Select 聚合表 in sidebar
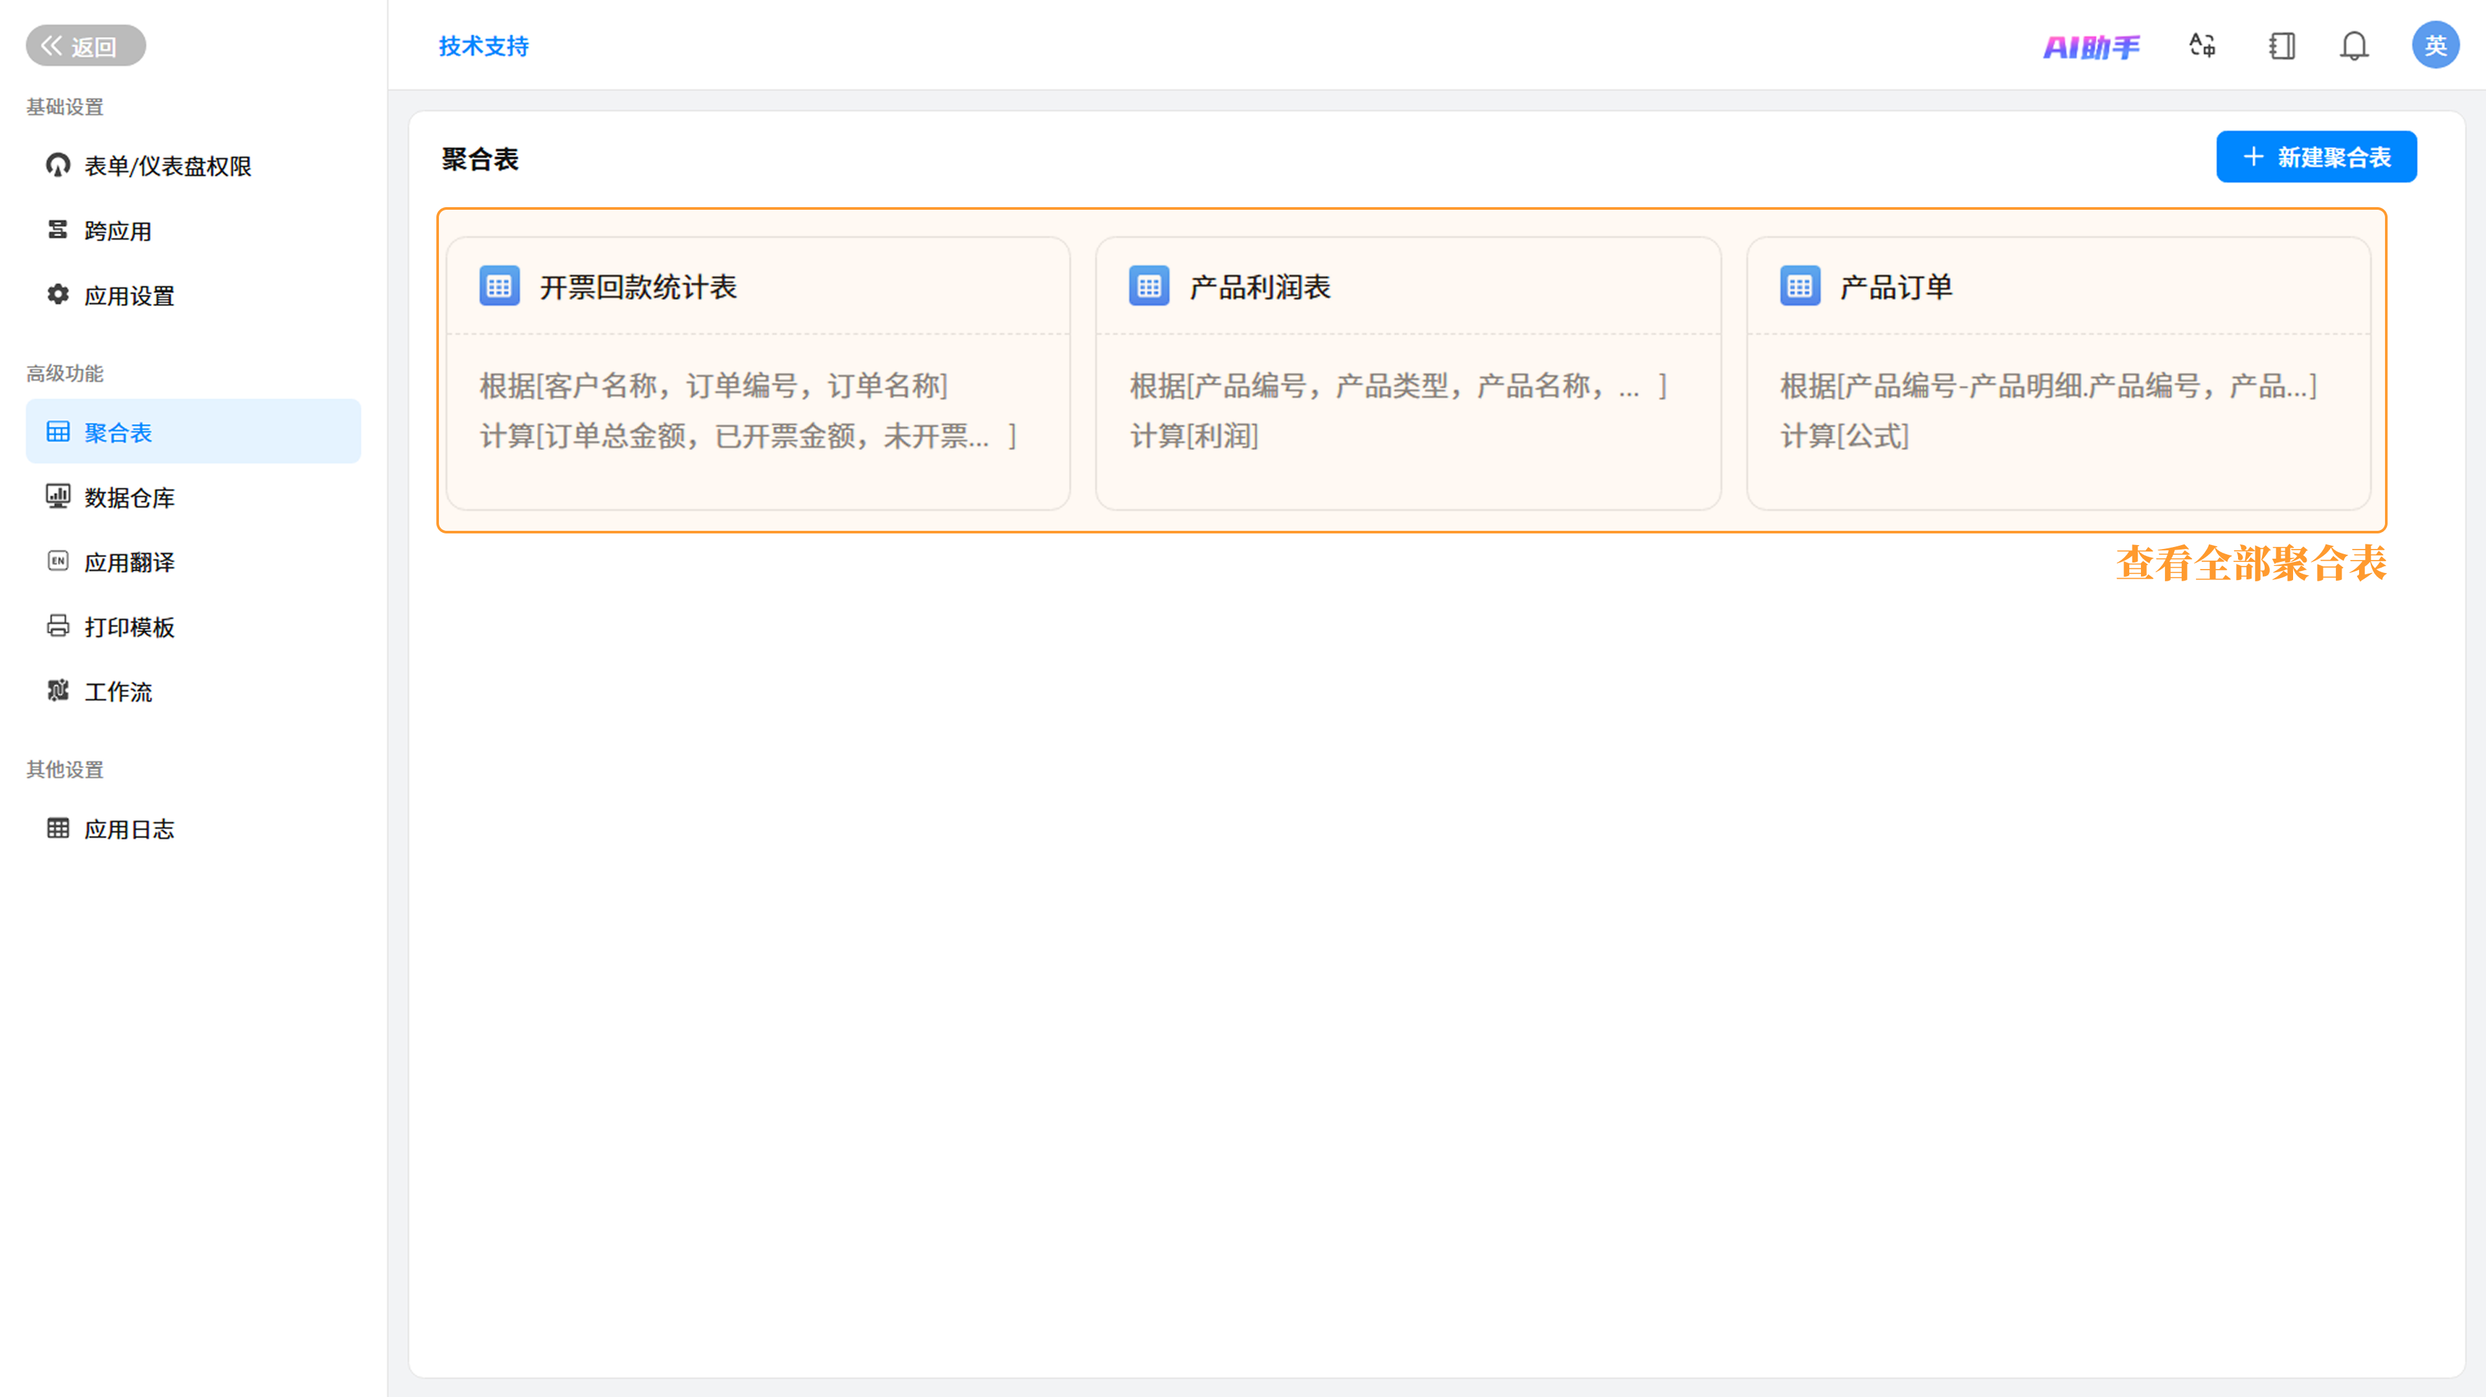This screenshot has height=1397, width=2486. pos(193,431)
